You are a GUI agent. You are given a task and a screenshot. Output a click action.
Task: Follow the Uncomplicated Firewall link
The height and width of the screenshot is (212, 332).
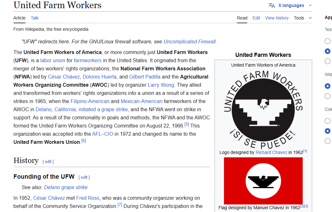[190, 41]
